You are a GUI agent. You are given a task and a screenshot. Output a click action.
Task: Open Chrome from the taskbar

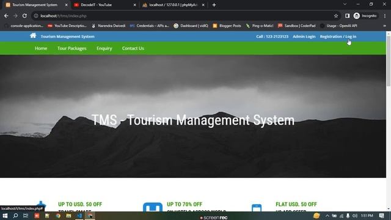[x=58, y=216]
